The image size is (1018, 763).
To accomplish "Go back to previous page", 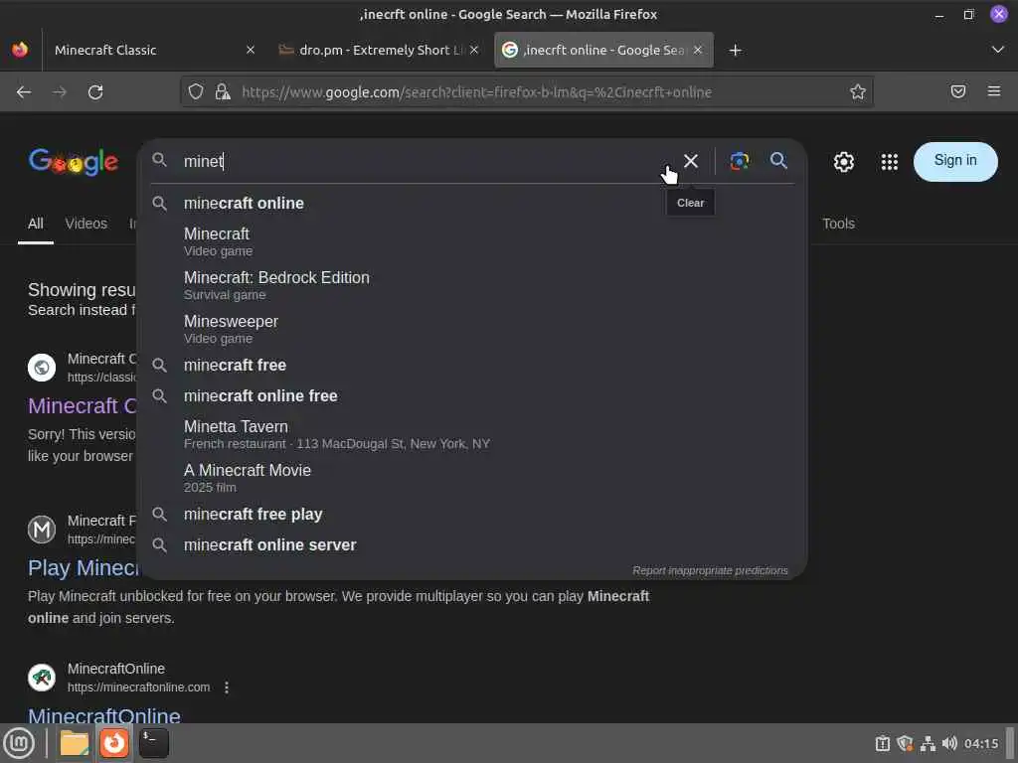I will [24, 92].
